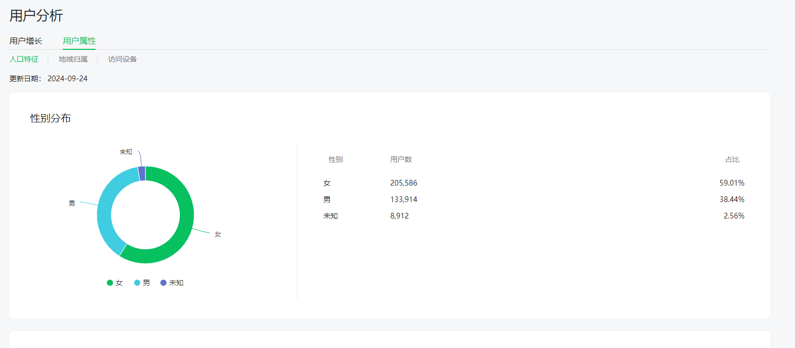Toggle the 未知 legend item
Screen dimensions: 795x348
[172, 283]
